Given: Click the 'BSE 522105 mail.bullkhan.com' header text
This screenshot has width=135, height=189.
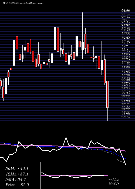Looking at the screenshot, I should pos(23,3).
